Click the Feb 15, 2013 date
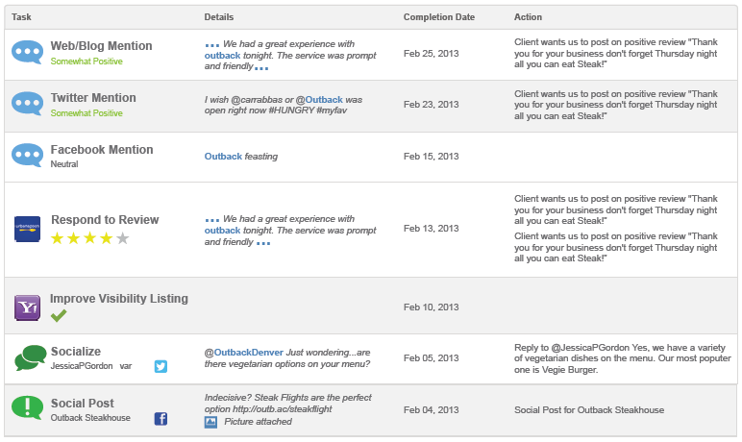Image resolution: width=742 pixels, height=442 pixels. coord(432,157)
